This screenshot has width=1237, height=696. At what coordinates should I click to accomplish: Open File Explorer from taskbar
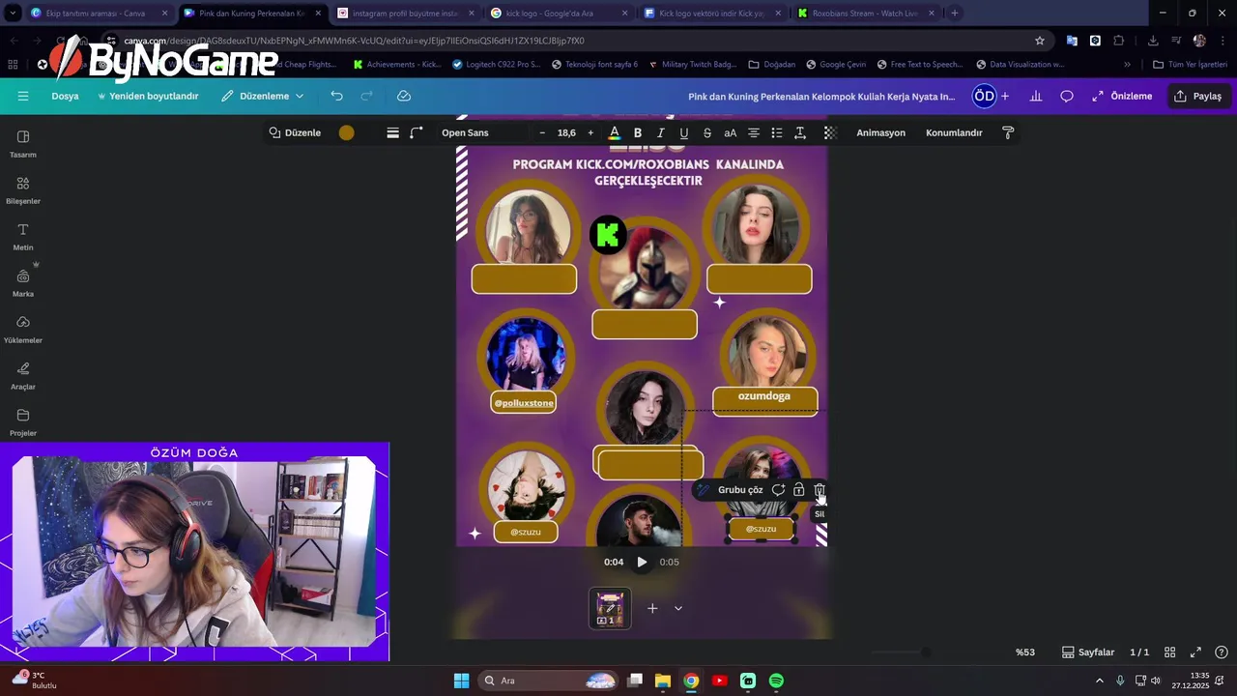663,681
